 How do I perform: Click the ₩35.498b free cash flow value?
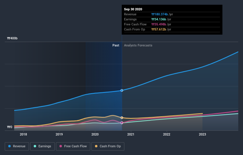[159, 24]
